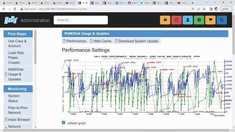Click the browser forward arrow
The image size is (235, 132).
[x=9, y=9]
